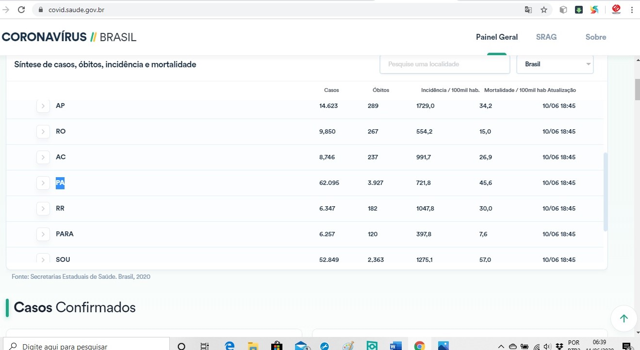Expand the RR state row

43,209
